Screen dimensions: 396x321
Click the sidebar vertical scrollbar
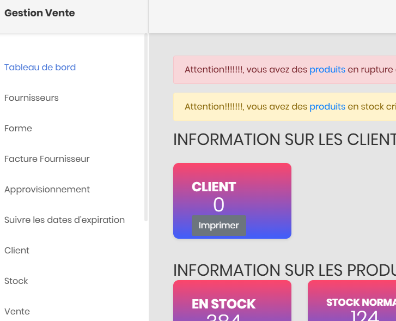146,128
